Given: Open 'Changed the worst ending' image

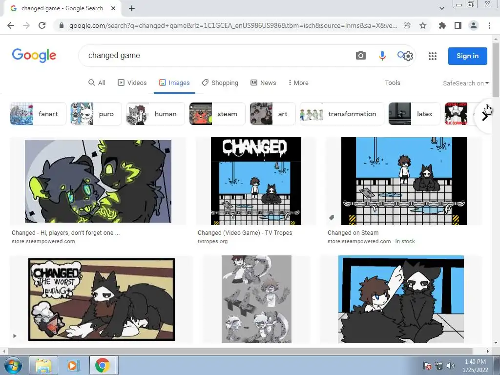Looking at the screenshot, I should [x=102, y=299].
